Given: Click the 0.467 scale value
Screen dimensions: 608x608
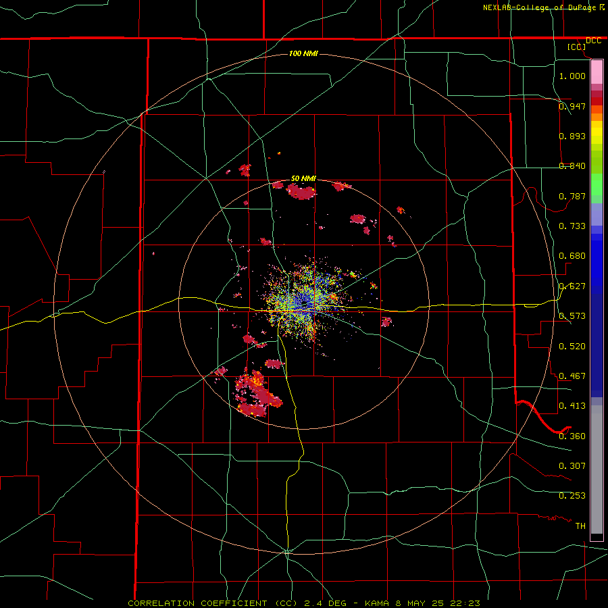Looking at the screenshot, I should (572, 376).
